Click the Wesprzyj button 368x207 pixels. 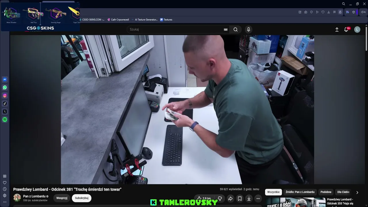62,198
